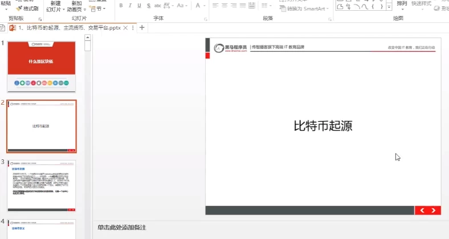Viewport: 449px width, 239px height.
Task: Click the red next arrow on slide
Action: [434, 211]
